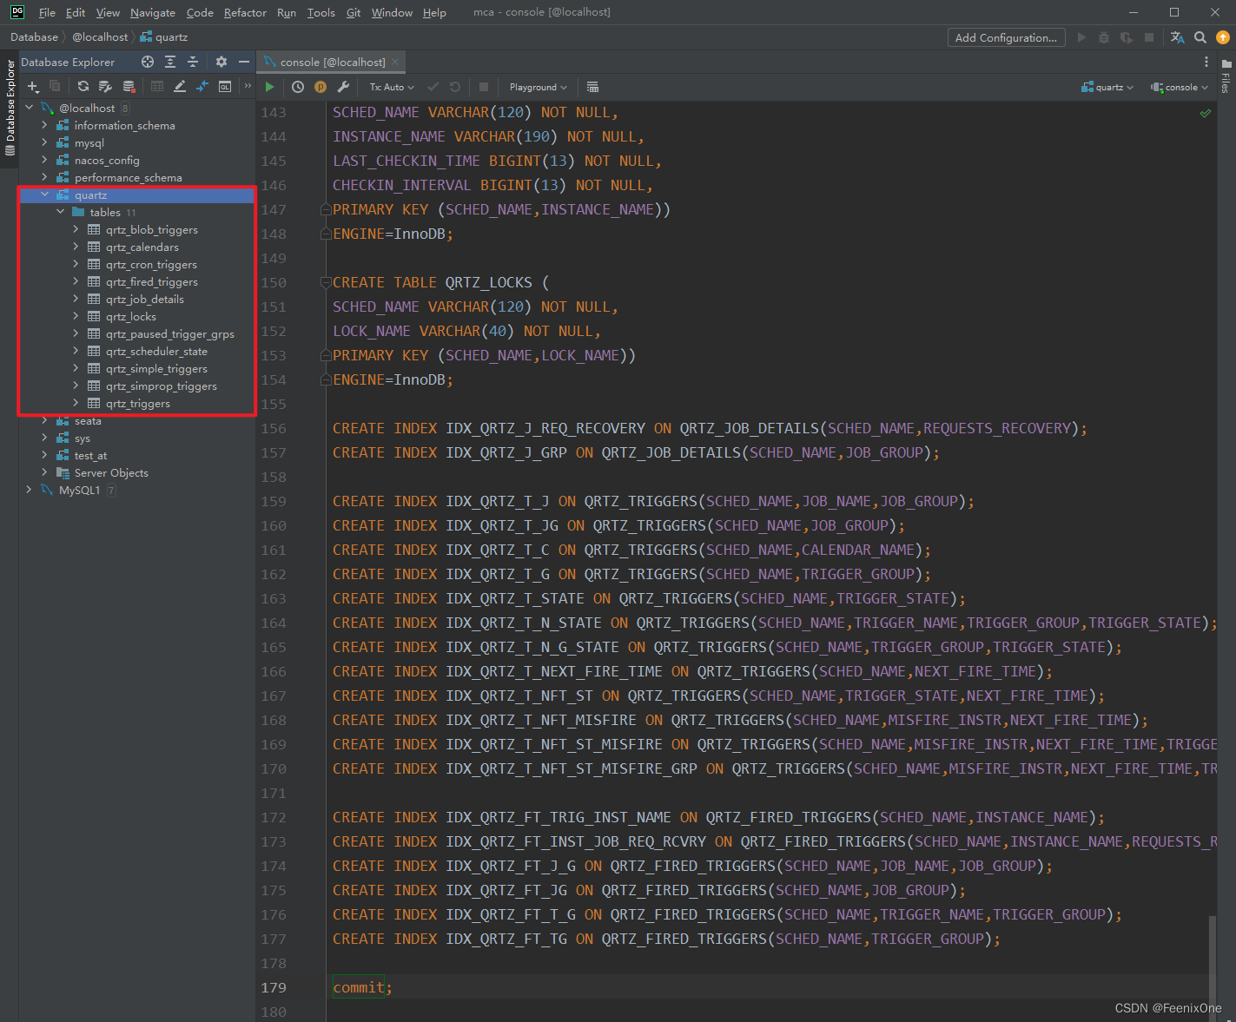
Task: Click the orange P view parameters icon
Action: click(321, 87)
